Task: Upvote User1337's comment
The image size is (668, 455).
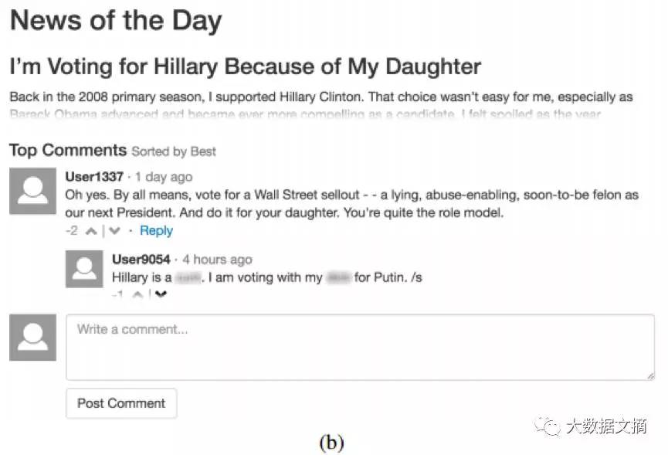Action: pos(91,231)
